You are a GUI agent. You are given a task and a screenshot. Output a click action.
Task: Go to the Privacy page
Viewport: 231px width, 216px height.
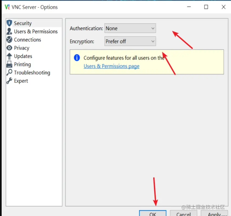(x=34, y=48)
